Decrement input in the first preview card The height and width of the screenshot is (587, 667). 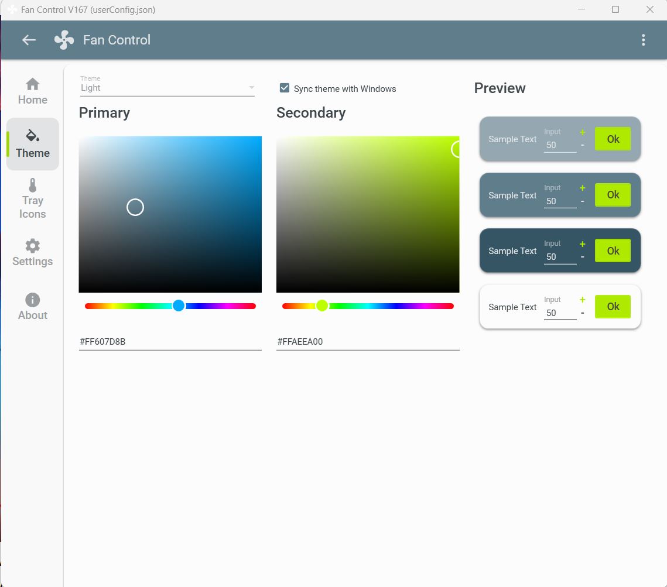[x=582, y=145]
